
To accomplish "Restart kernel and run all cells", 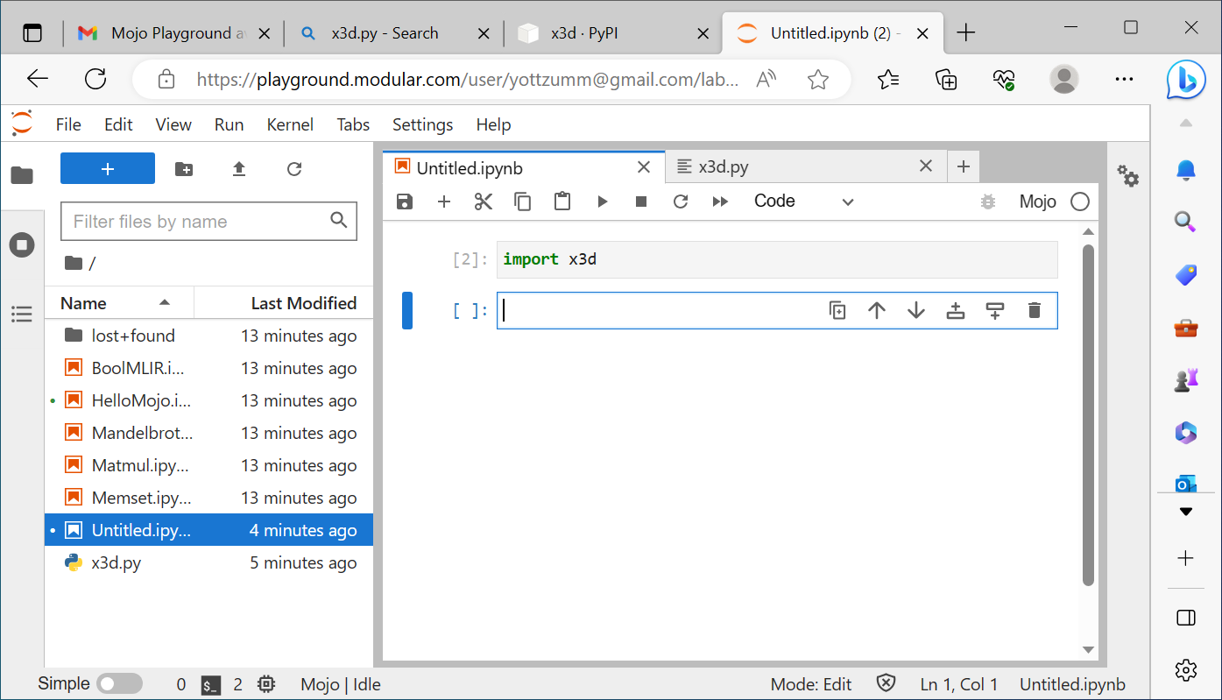I will [720, 202].
